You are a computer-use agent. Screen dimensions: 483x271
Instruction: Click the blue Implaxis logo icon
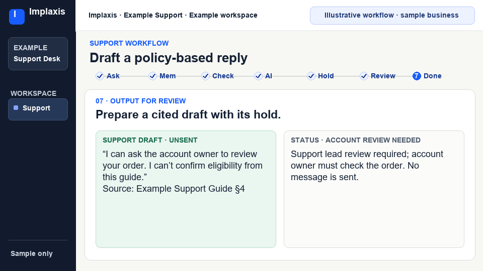click(x=17, y=17)
